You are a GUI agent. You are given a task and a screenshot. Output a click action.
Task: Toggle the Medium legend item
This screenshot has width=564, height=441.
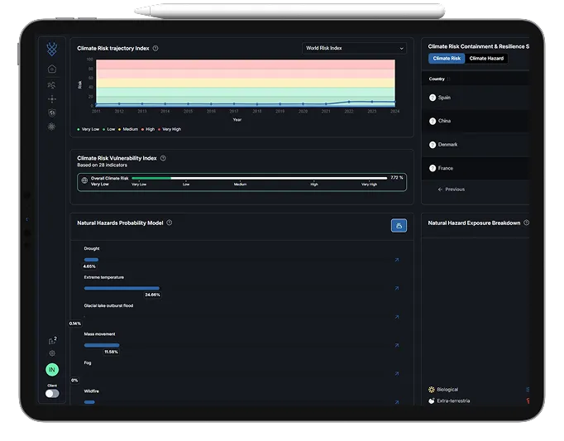coord(128,129)
